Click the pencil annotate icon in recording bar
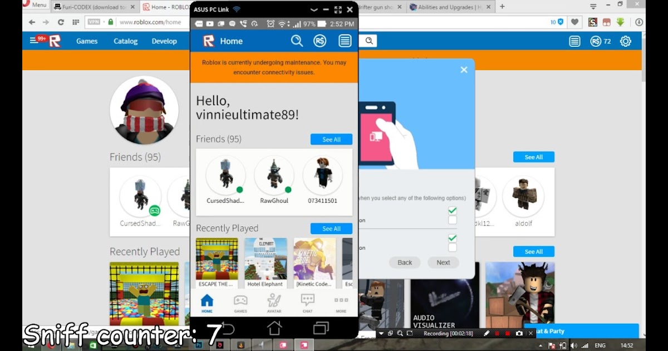 486,333
